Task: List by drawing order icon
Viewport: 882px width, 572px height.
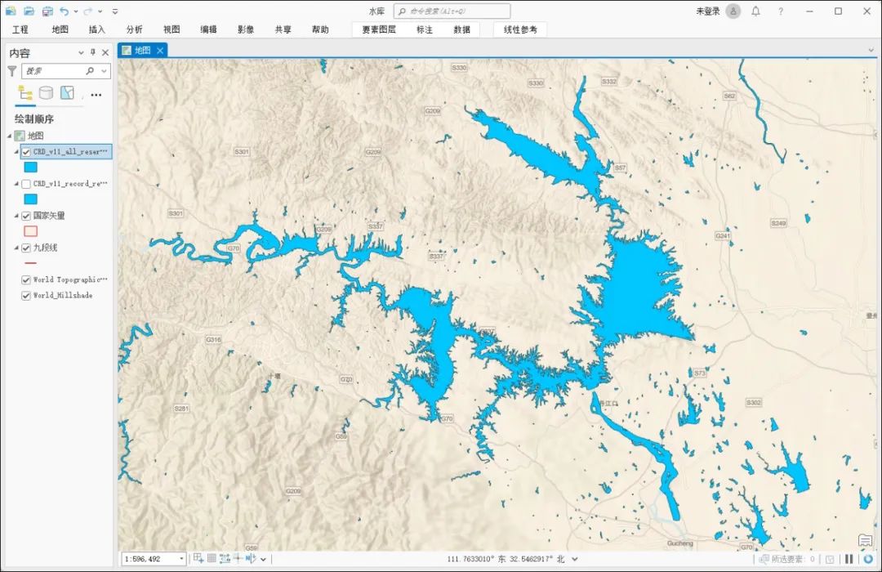Action: [x=25, y=93]
